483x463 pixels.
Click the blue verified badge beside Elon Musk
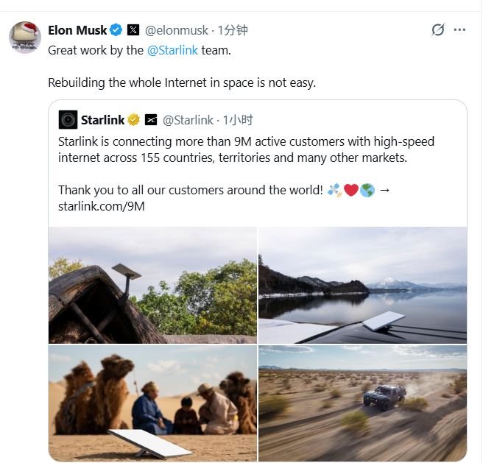[116, 30]
